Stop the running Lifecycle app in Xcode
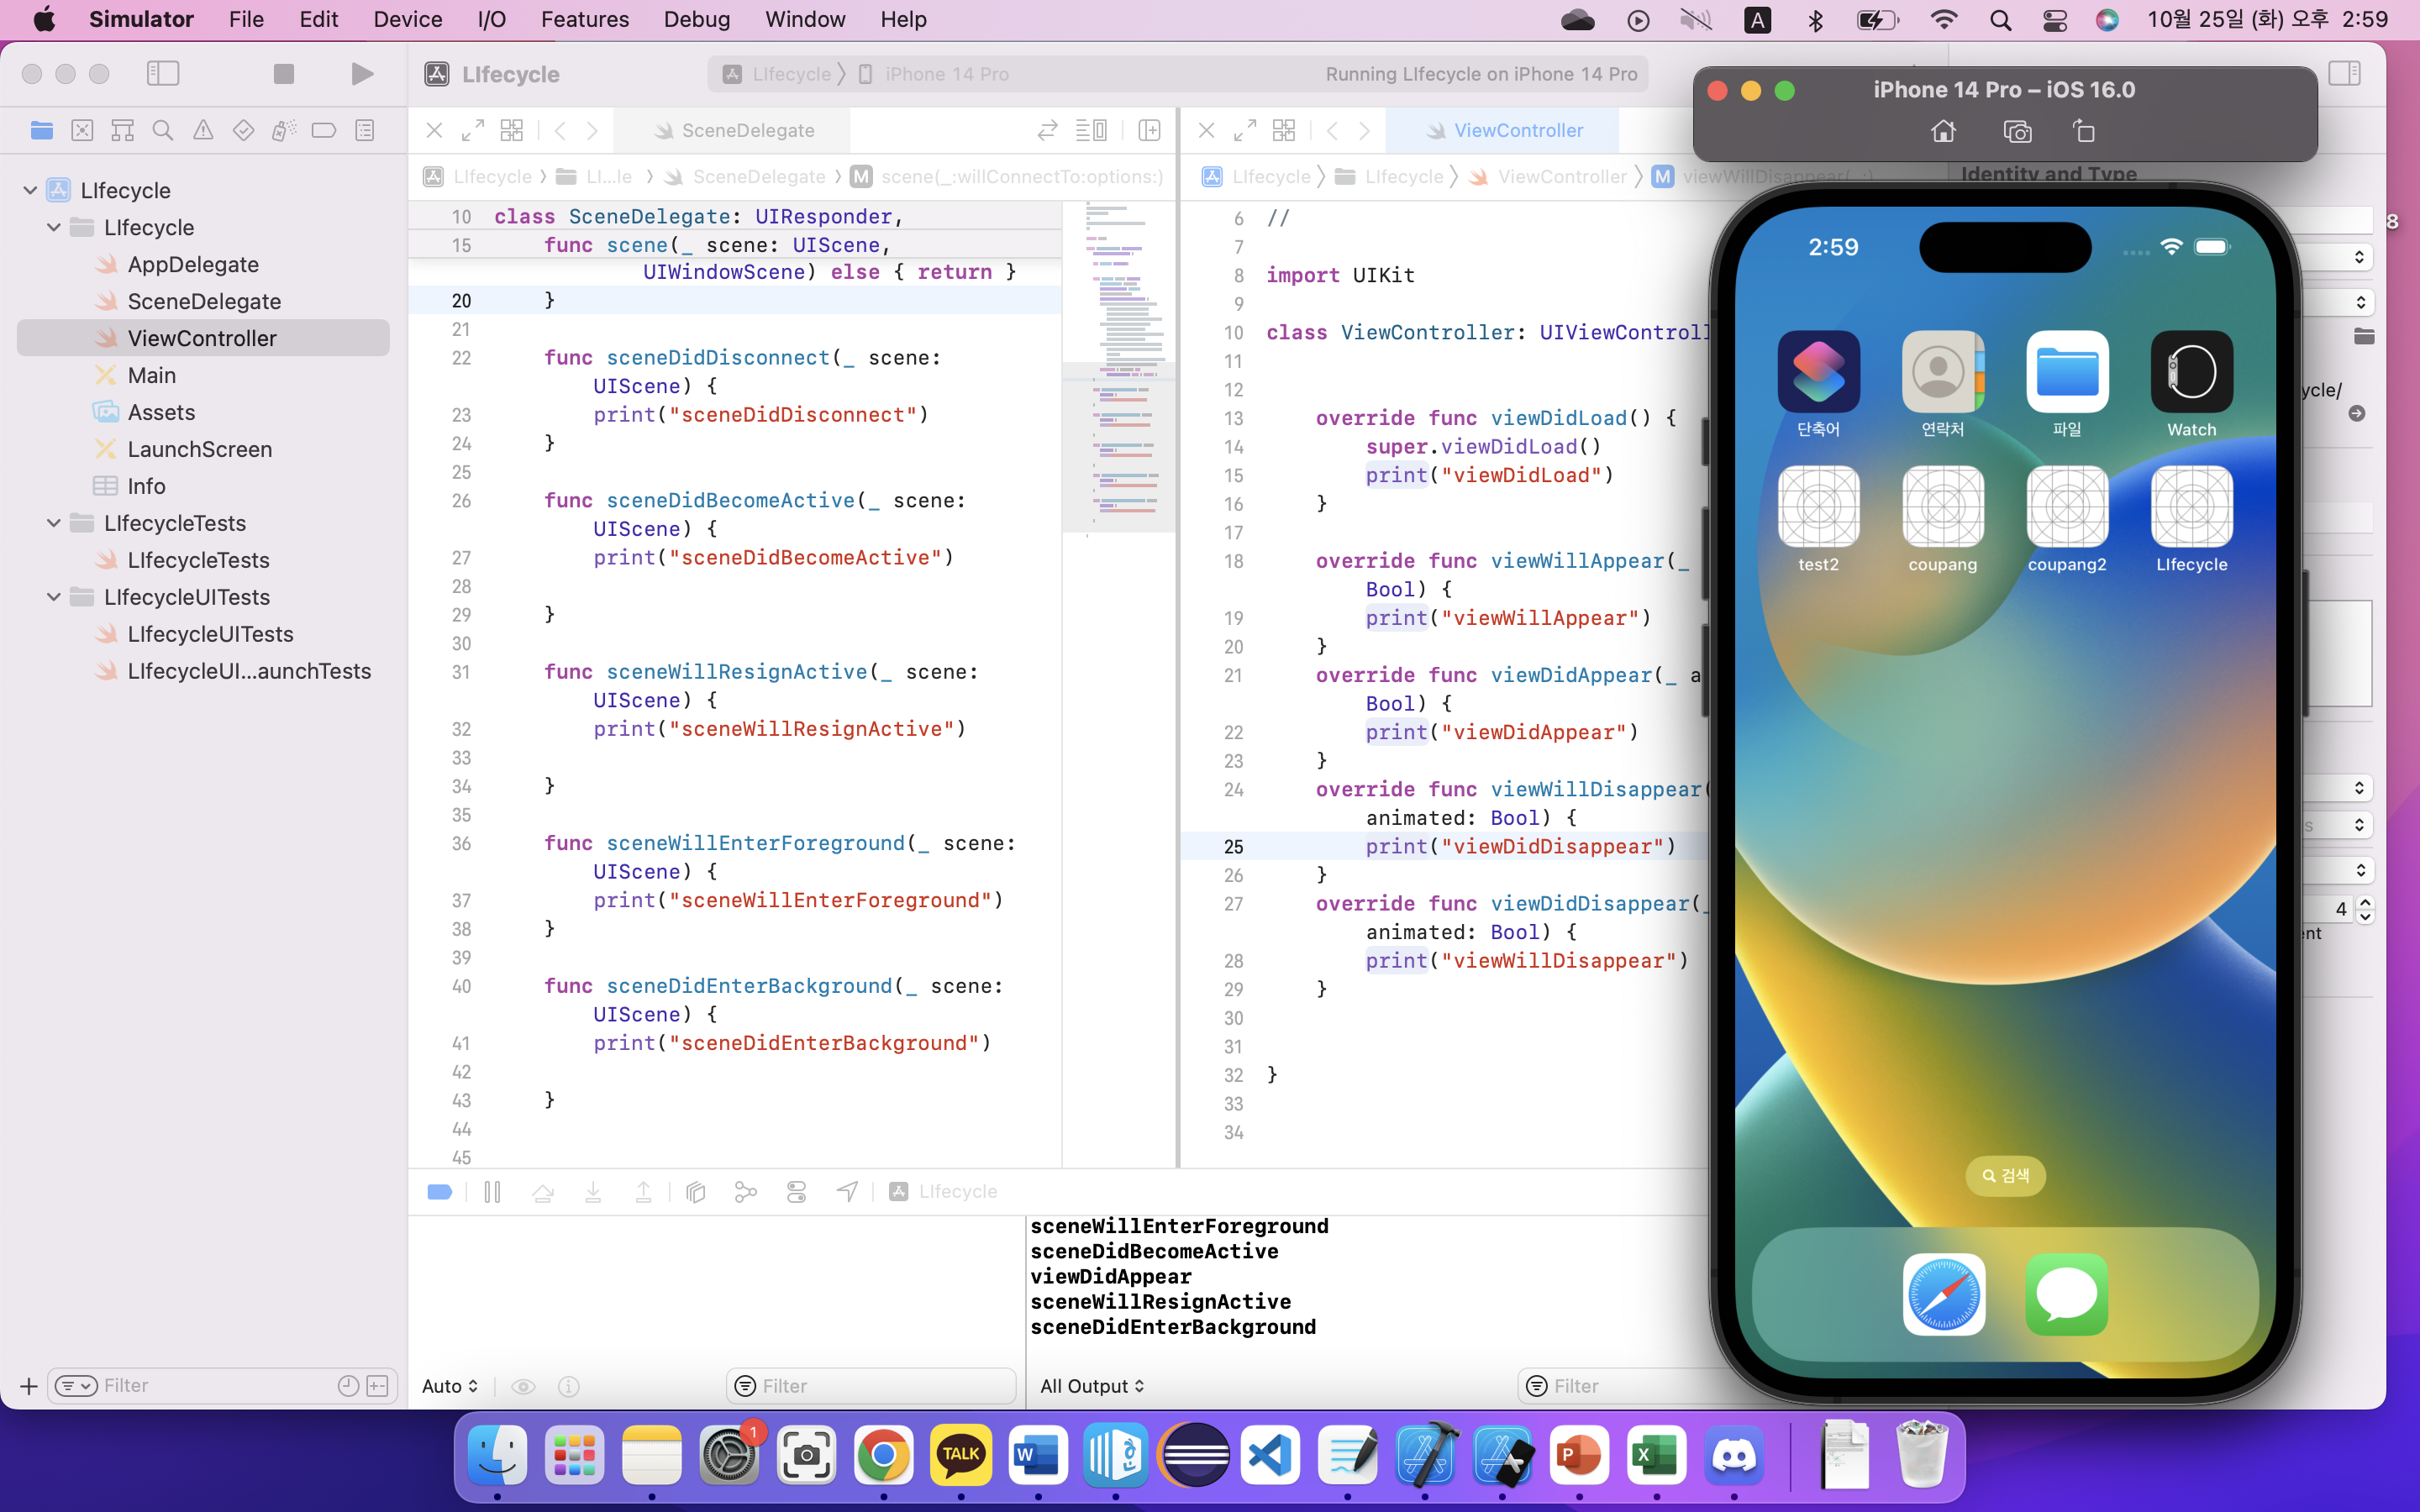 coord(284,74)
